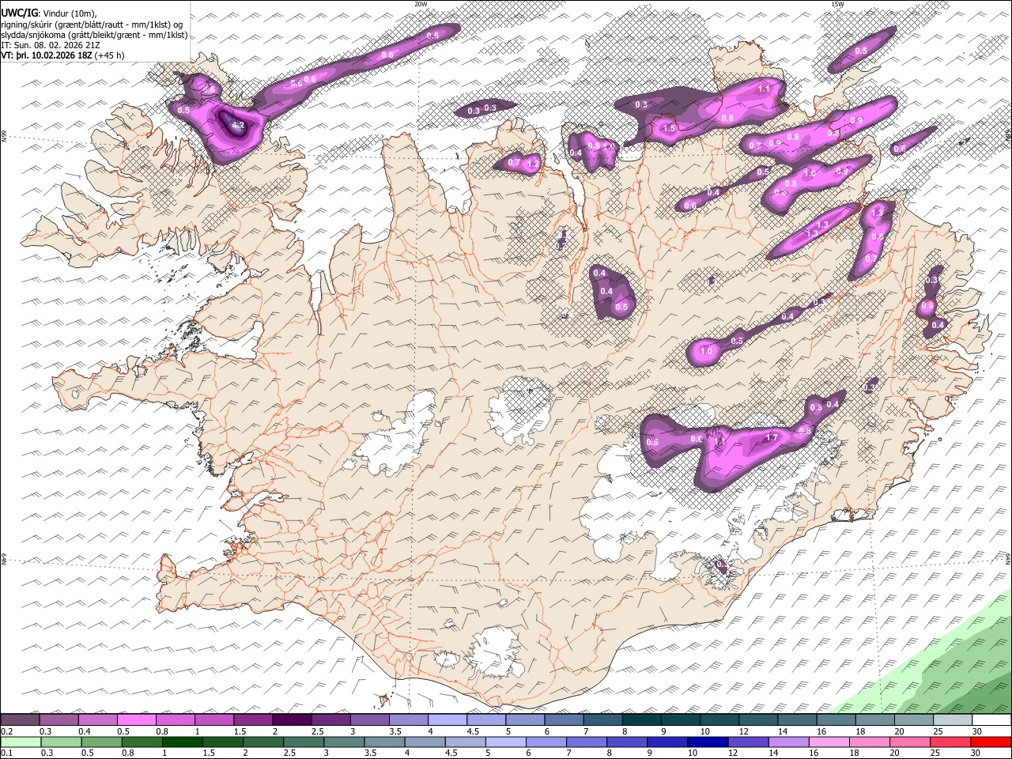Click the green rain area in the southeast corner
This screenshot has width=1012, height=759.
pos(949,672)
